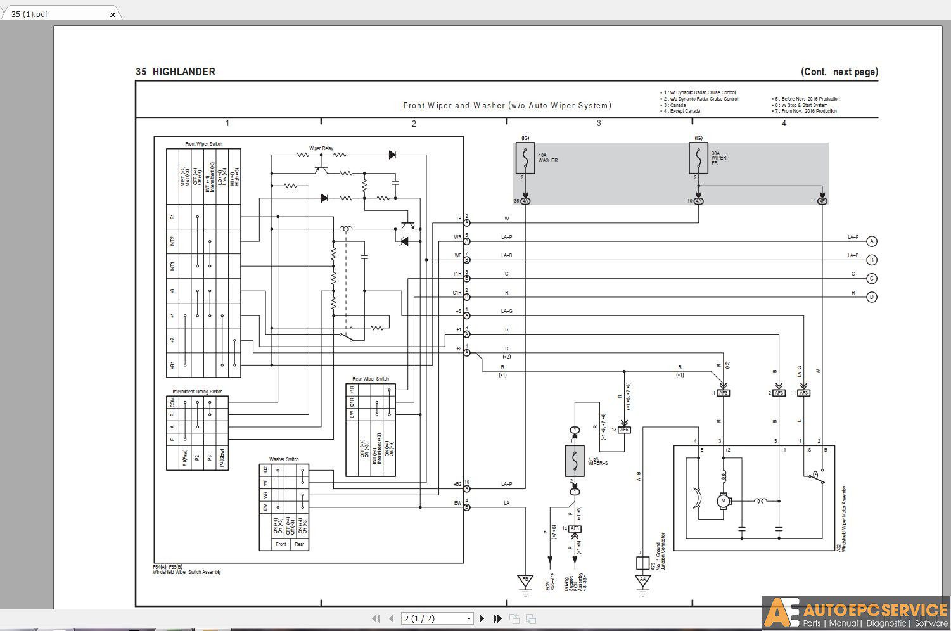Screen dimensions: 951x631
Task: Click note '* 7 : From Nov. 2016 Production'
Action: [x=805, y=111]
